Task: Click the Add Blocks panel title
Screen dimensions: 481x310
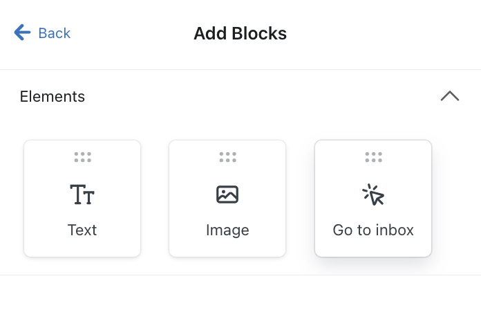Action: pos(240,33)
